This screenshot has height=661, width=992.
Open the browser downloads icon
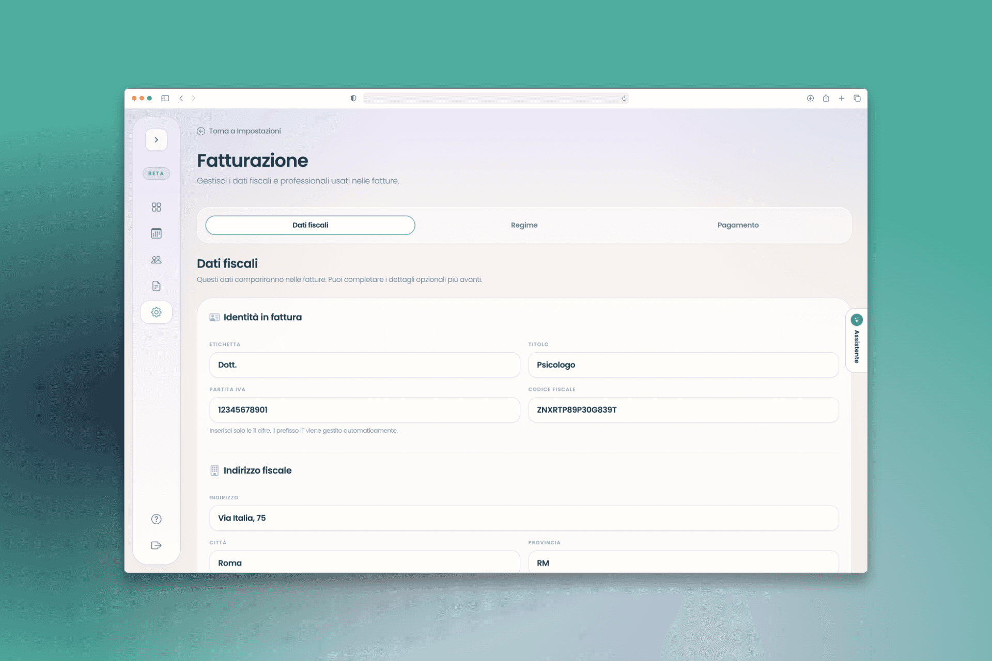[810, 98]
